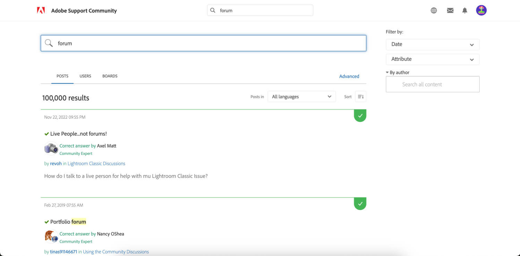Open the Advanced search link
Screen dimensions: 520x256
349,77
